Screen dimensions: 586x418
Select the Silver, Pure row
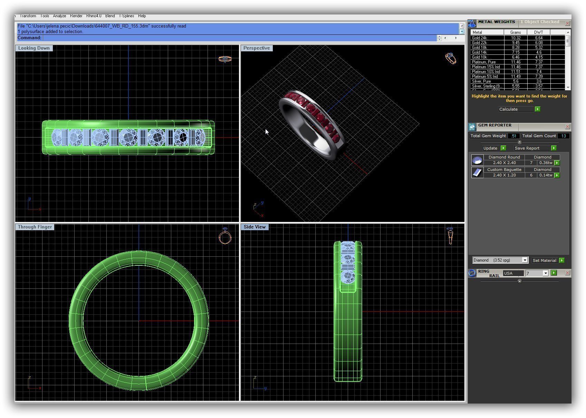coord(518,81)
